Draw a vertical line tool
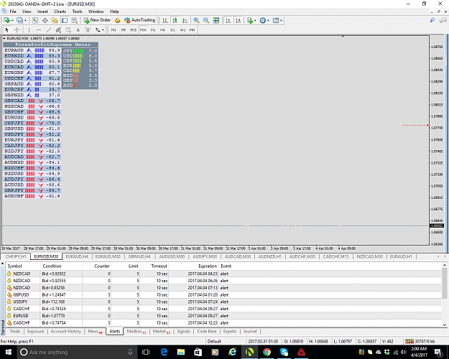Viewport: 449px width, 359px height. [x=29, y=29]
